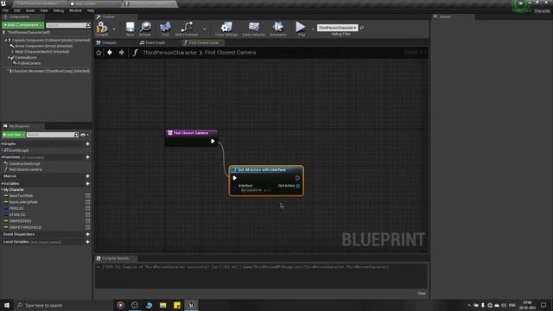Collapse the Functions section
This screenshot has width=553, height=311.
(x=2, y=157)
